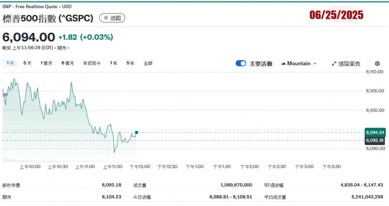389x206 pixels.
Task: Choose the 6個月 range tab
Action: [x=68, y=63]
